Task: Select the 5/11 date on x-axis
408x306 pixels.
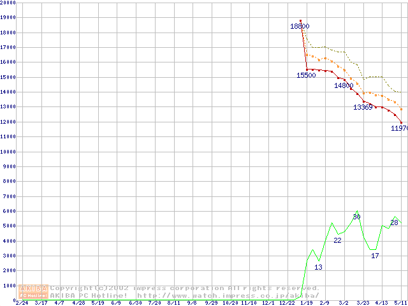Action: [x=400, y=303]
